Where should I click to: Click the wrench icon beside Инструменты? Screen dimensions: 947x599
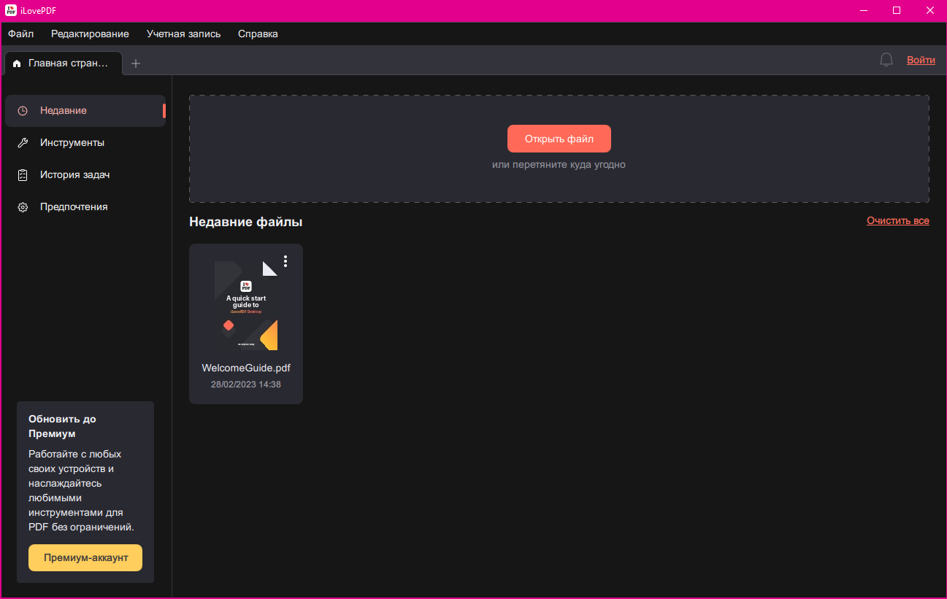click(23, 143)
